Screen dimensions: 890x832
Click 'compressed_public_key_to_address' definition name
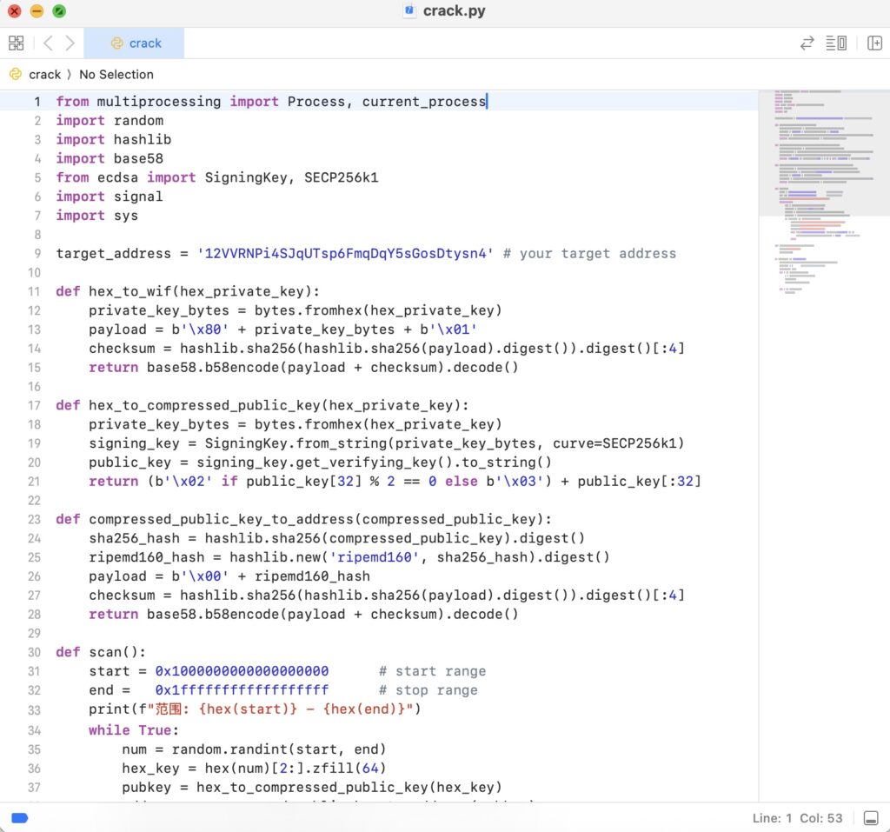click(x=222, y=520)
